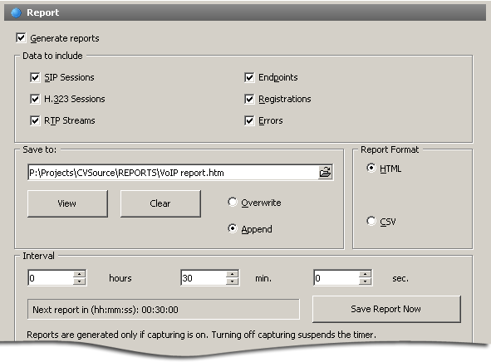Select the Overwrite radio button
This screenshot has height=362, width=491.
pos(233,202)
